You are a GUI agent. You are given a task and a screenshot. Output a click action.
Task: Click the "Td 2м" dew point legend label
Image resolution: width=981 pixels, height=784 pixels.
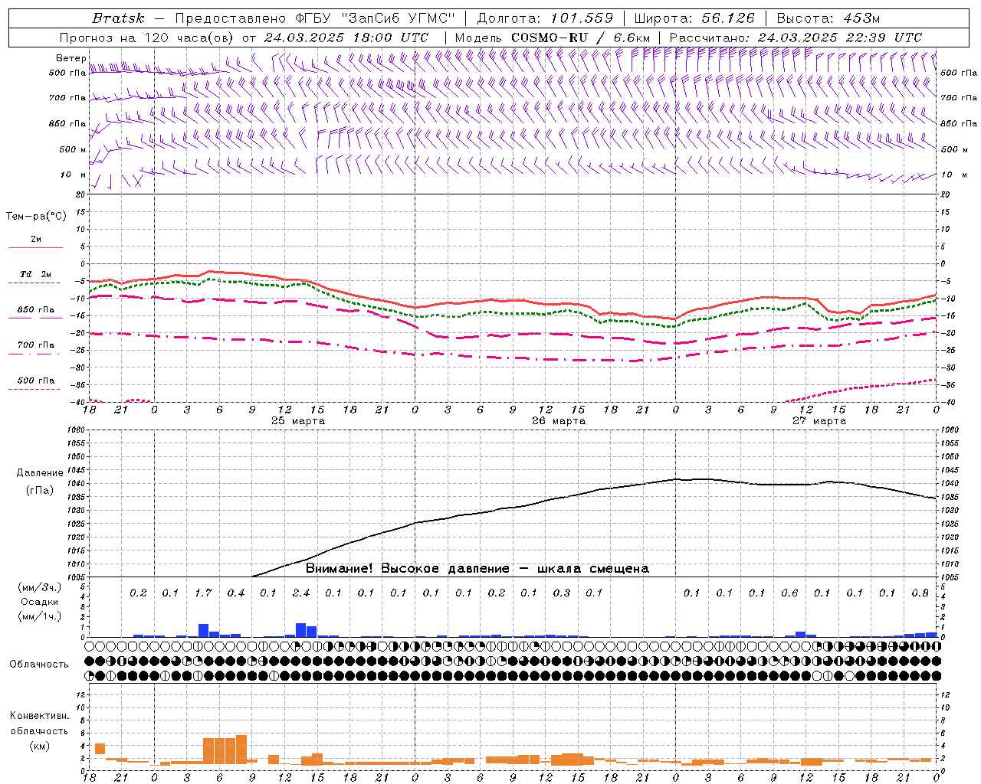pyautogui.click(x=36, y=274)
